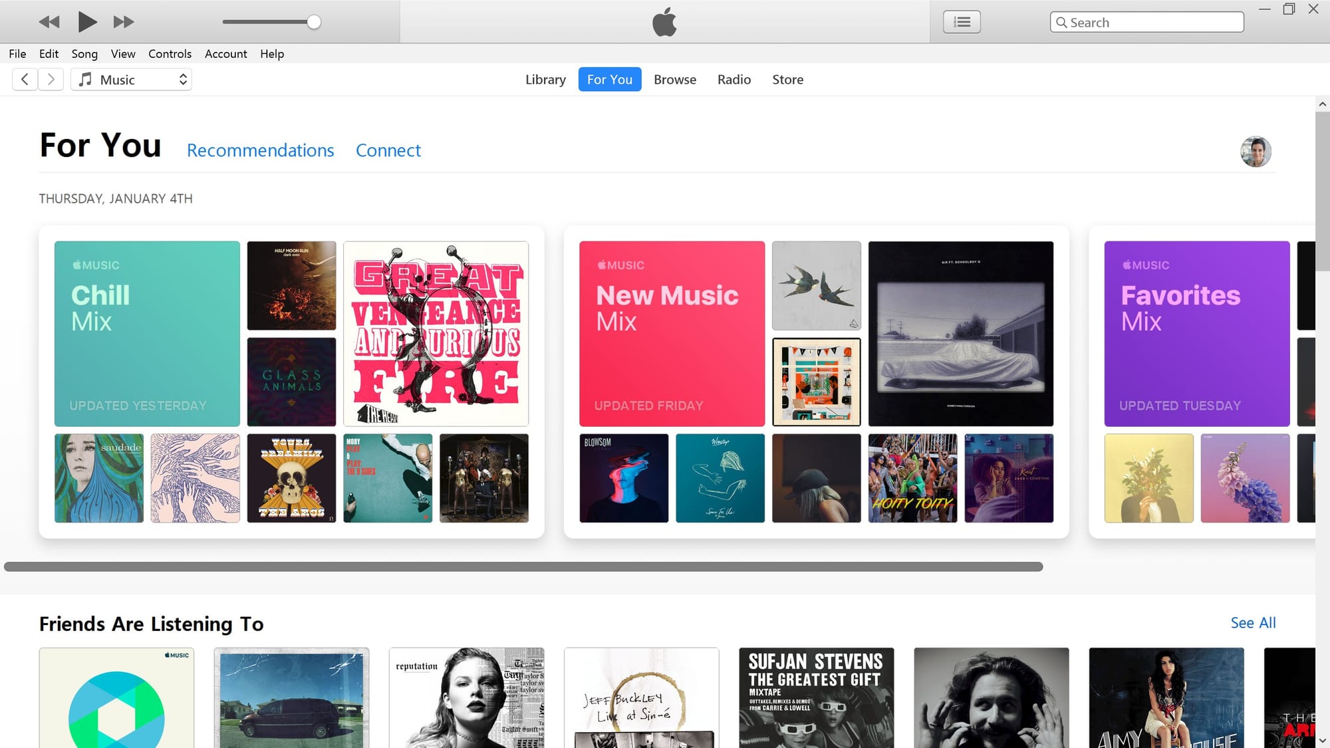Click the Back navigation arrow
The height and width of the screenshot is (748, 1330).
pos(24,80)
